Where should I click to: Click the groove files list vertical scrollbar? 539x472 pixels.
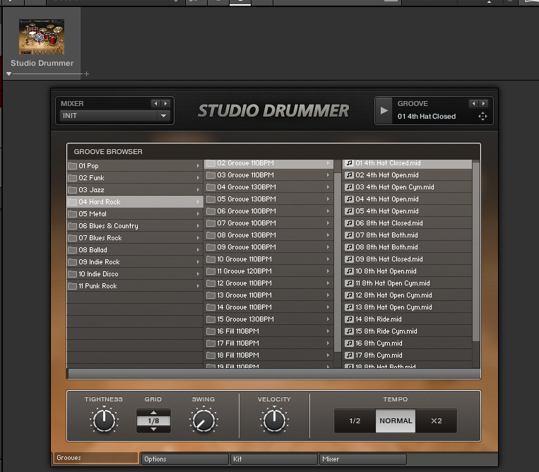476,252
